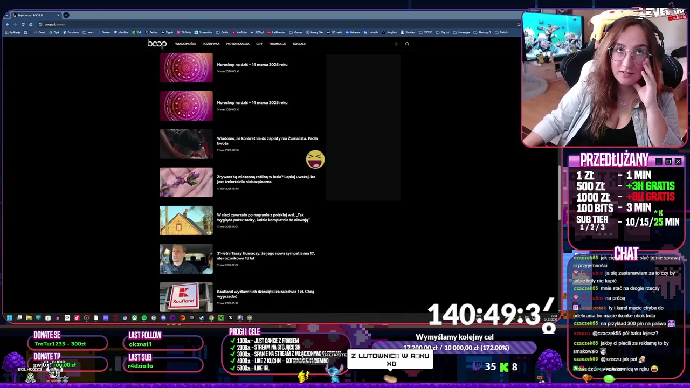Open the WIADOMOŚCI menu item

pyautogui.click(x=185, y=44)
